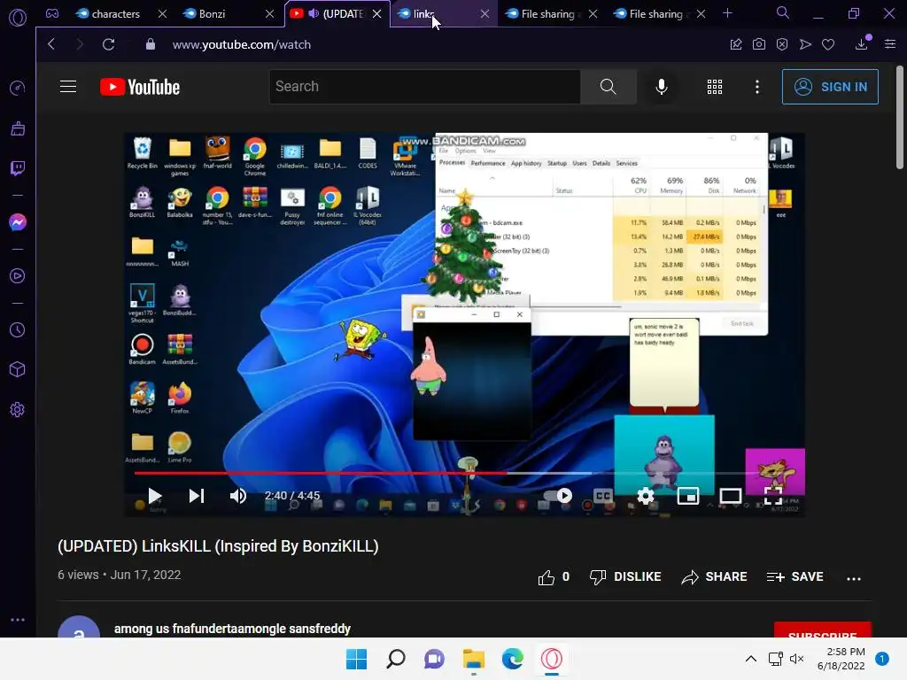Image resolution: width=907 pixels, height=680 pixels.
Task: Open Settings gear in Opera sidebar
Action: pos(18,410)
